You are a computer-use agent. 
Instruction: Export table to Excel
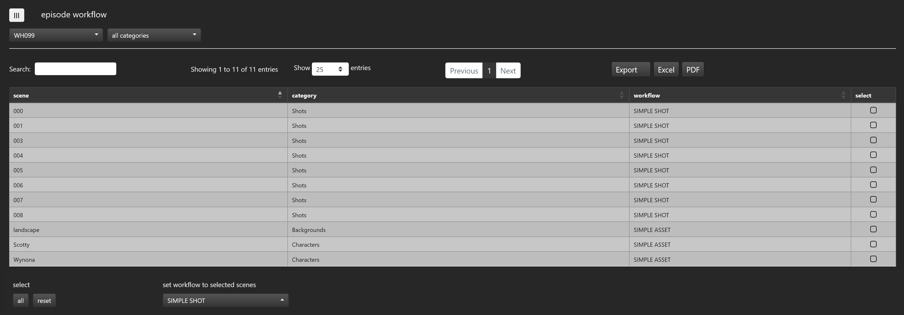(666, 69)
